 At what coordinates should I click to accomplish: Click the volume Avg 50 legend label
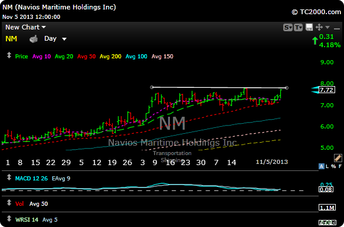click(38, 204)
